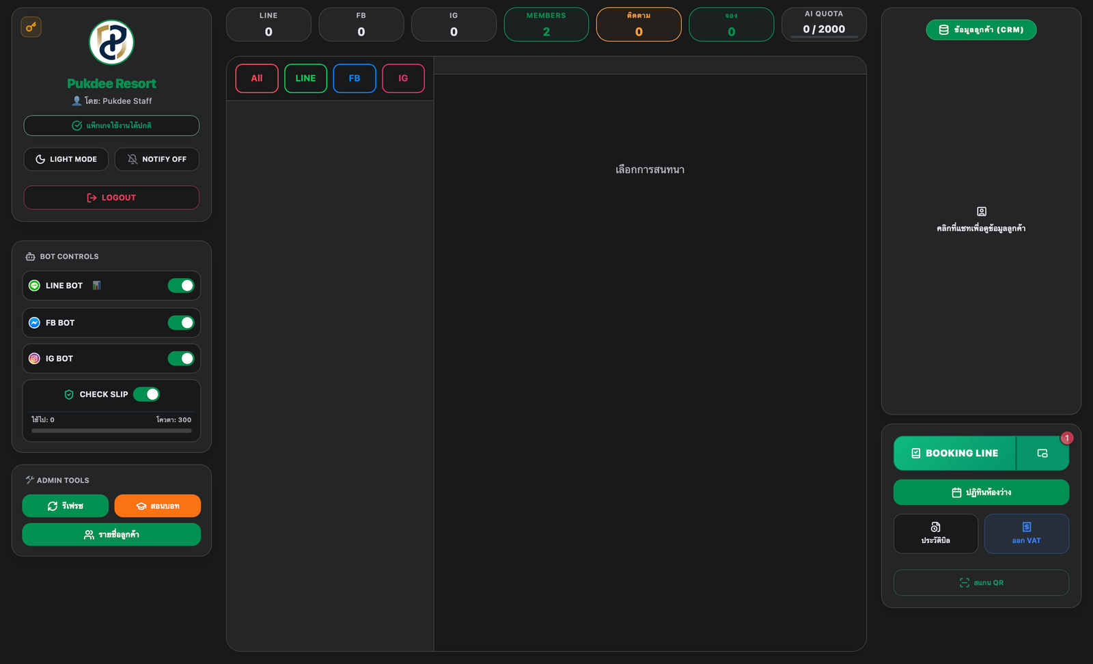Screen dimensions: 1093x664
Task: Click the LOGOUT button
Action: [111, 197]
